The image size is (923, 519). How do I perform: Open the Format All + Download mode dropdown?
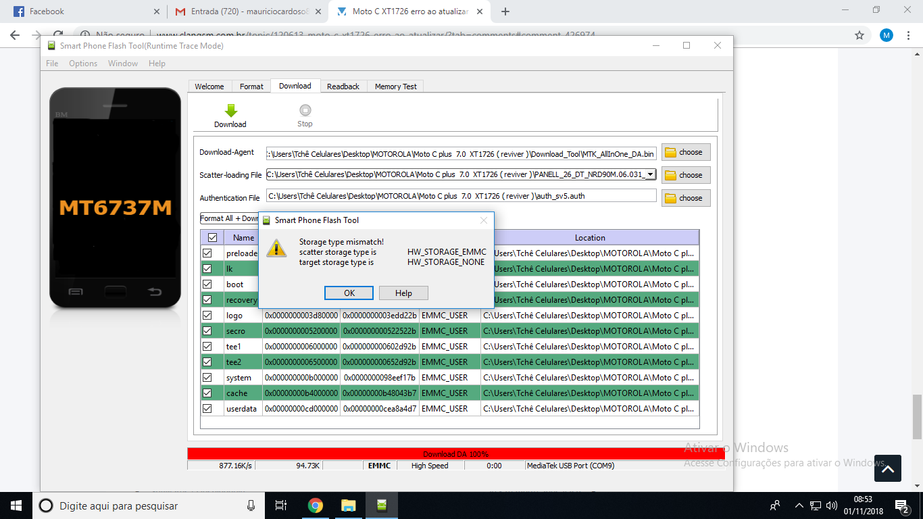230,218
